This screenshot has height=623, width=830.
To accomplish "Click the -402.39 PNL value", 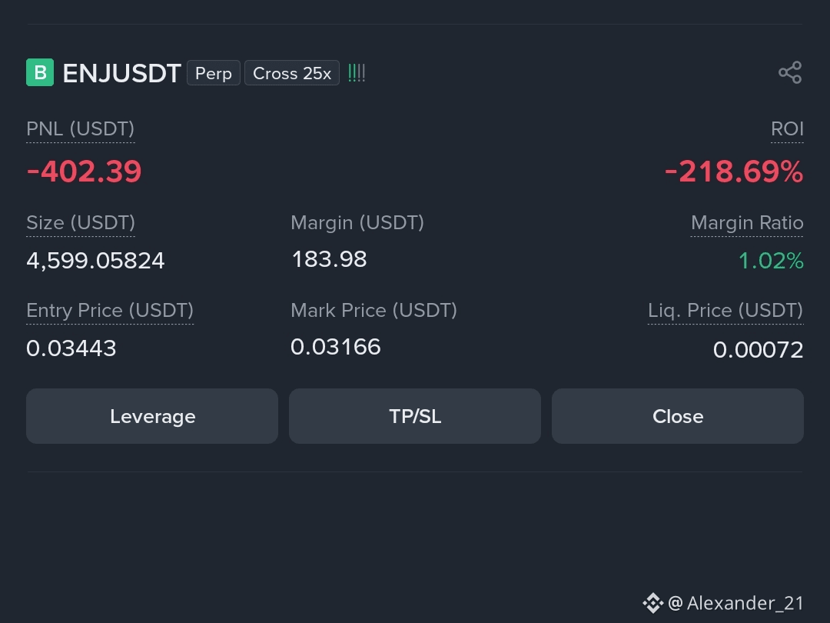I will pyautogui.click(x=85, y=172).
